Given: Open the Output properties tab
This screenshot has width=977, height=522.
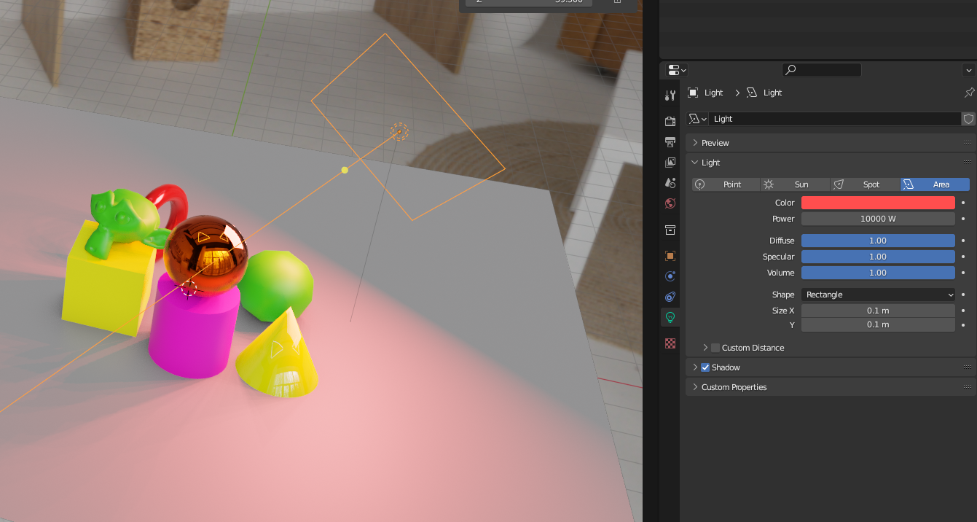Looking at the screenshot, I should (x=670, y=141).
